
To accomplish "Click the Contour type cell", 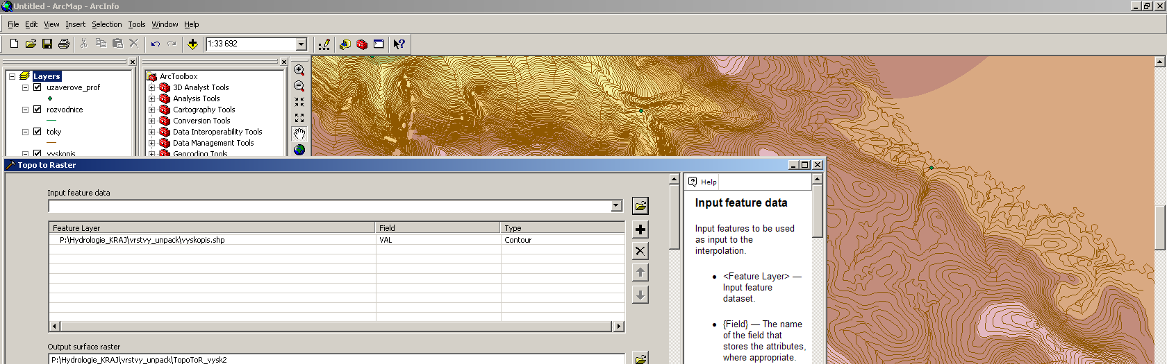I will [563, 240].
